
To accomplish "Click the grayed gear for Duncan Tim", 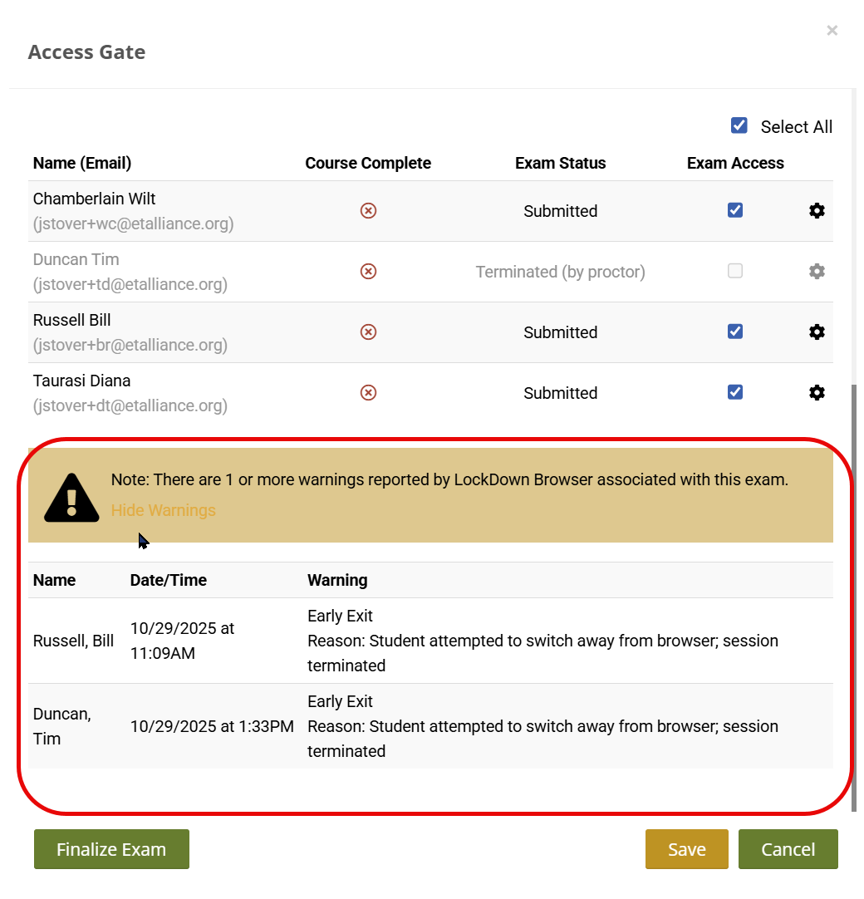I will (817, 272).
